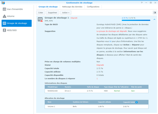Click the 2.62 To total capacity cell
158x114 pixels.
126,107
